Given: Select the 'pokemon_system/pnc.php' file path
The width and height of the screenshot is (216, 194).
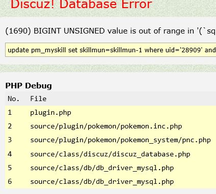Looking at the screenshot, I should click(120, 140).
